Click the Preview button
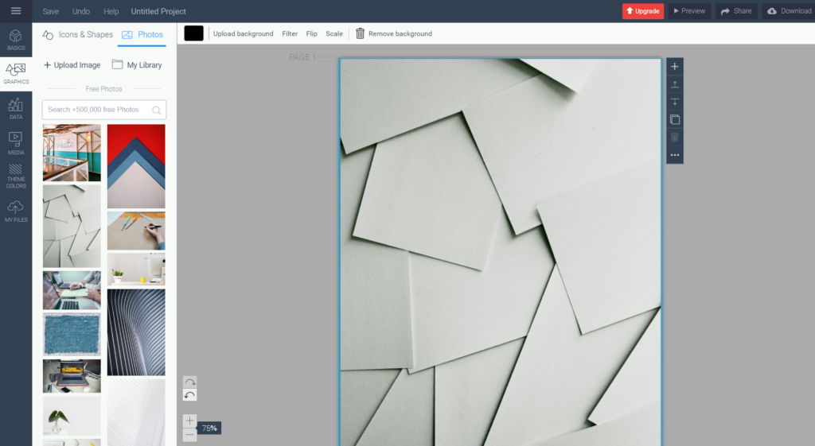Image resolution: width=815 pixels, height=446 pixels. [689, 11]
